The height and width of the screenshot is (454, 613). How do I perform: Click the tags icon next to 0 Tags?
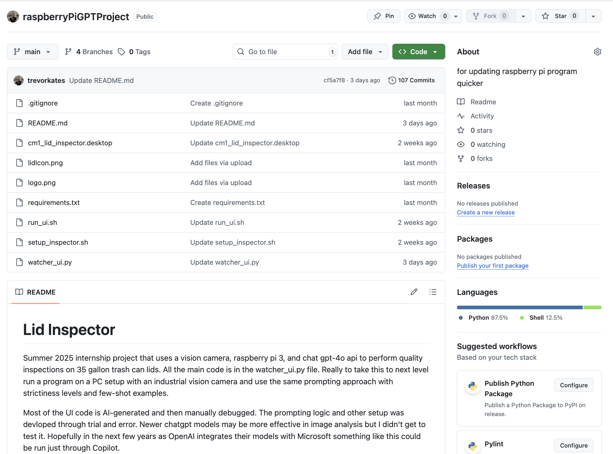pos(122,52)
